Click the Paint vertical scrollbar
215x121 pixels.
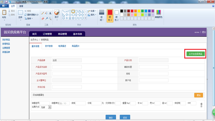(213, 68)
